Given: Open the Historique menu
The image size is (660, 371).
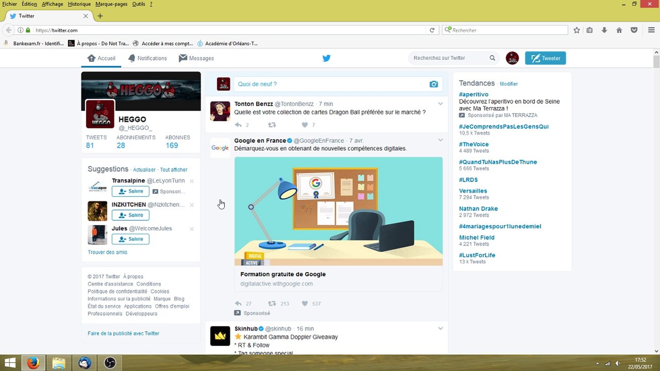Looking at the screenshot, I should click(79, 4).
